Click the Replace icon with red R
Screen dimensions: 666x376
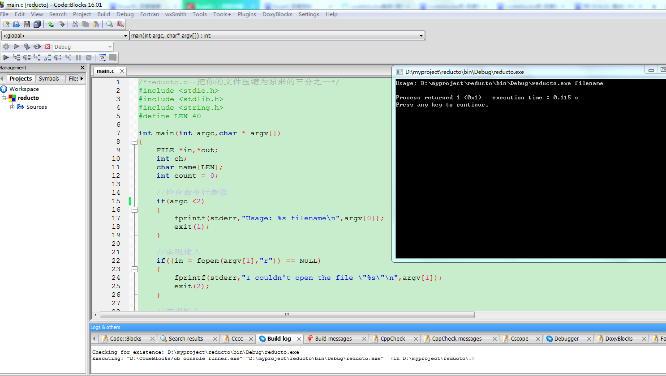(120, 24)
